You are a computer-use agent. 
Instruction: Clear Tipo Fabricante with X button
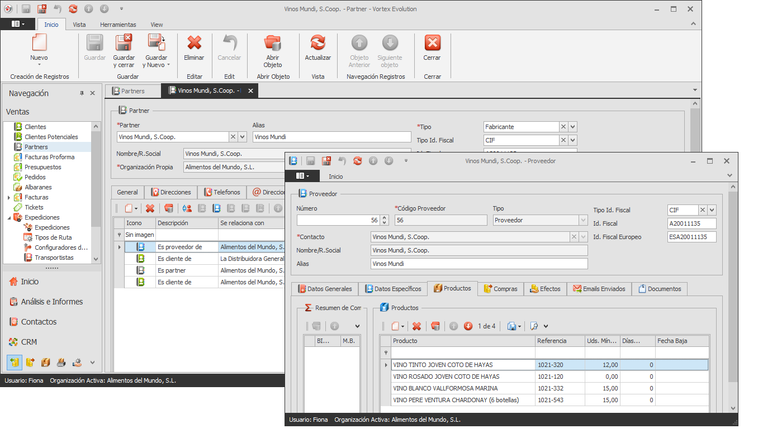tap(563, 127)
